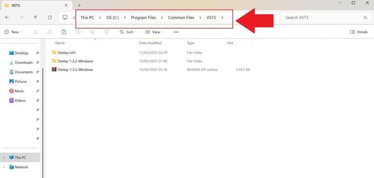This screenshot has width=374, height=178.
Task: Click the Deelay.vst3 folder icon
Action: click(54, 52)
